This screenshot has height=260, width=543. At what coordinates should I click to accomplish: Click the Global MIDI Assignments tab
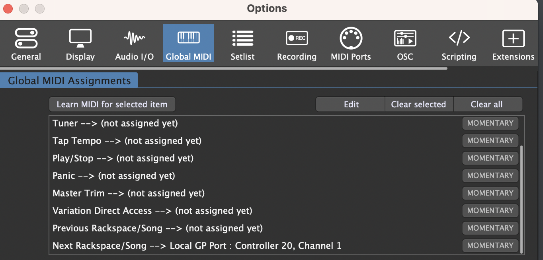point(69,80)
